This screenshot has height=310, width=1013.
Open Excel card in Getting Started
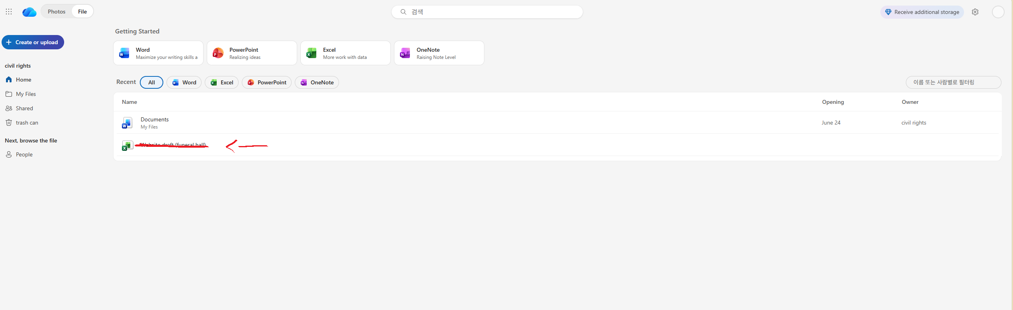[x=345, y=53]
